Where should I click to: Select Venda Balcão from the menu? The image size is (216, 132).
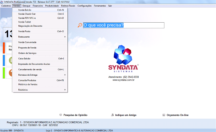click(x=40, y=10)
